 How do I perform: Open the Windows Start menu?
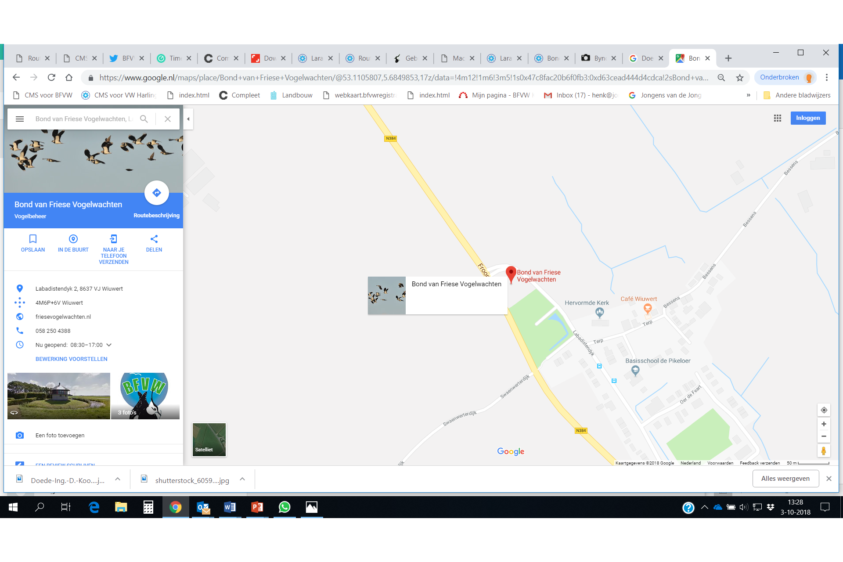[13, 507]
